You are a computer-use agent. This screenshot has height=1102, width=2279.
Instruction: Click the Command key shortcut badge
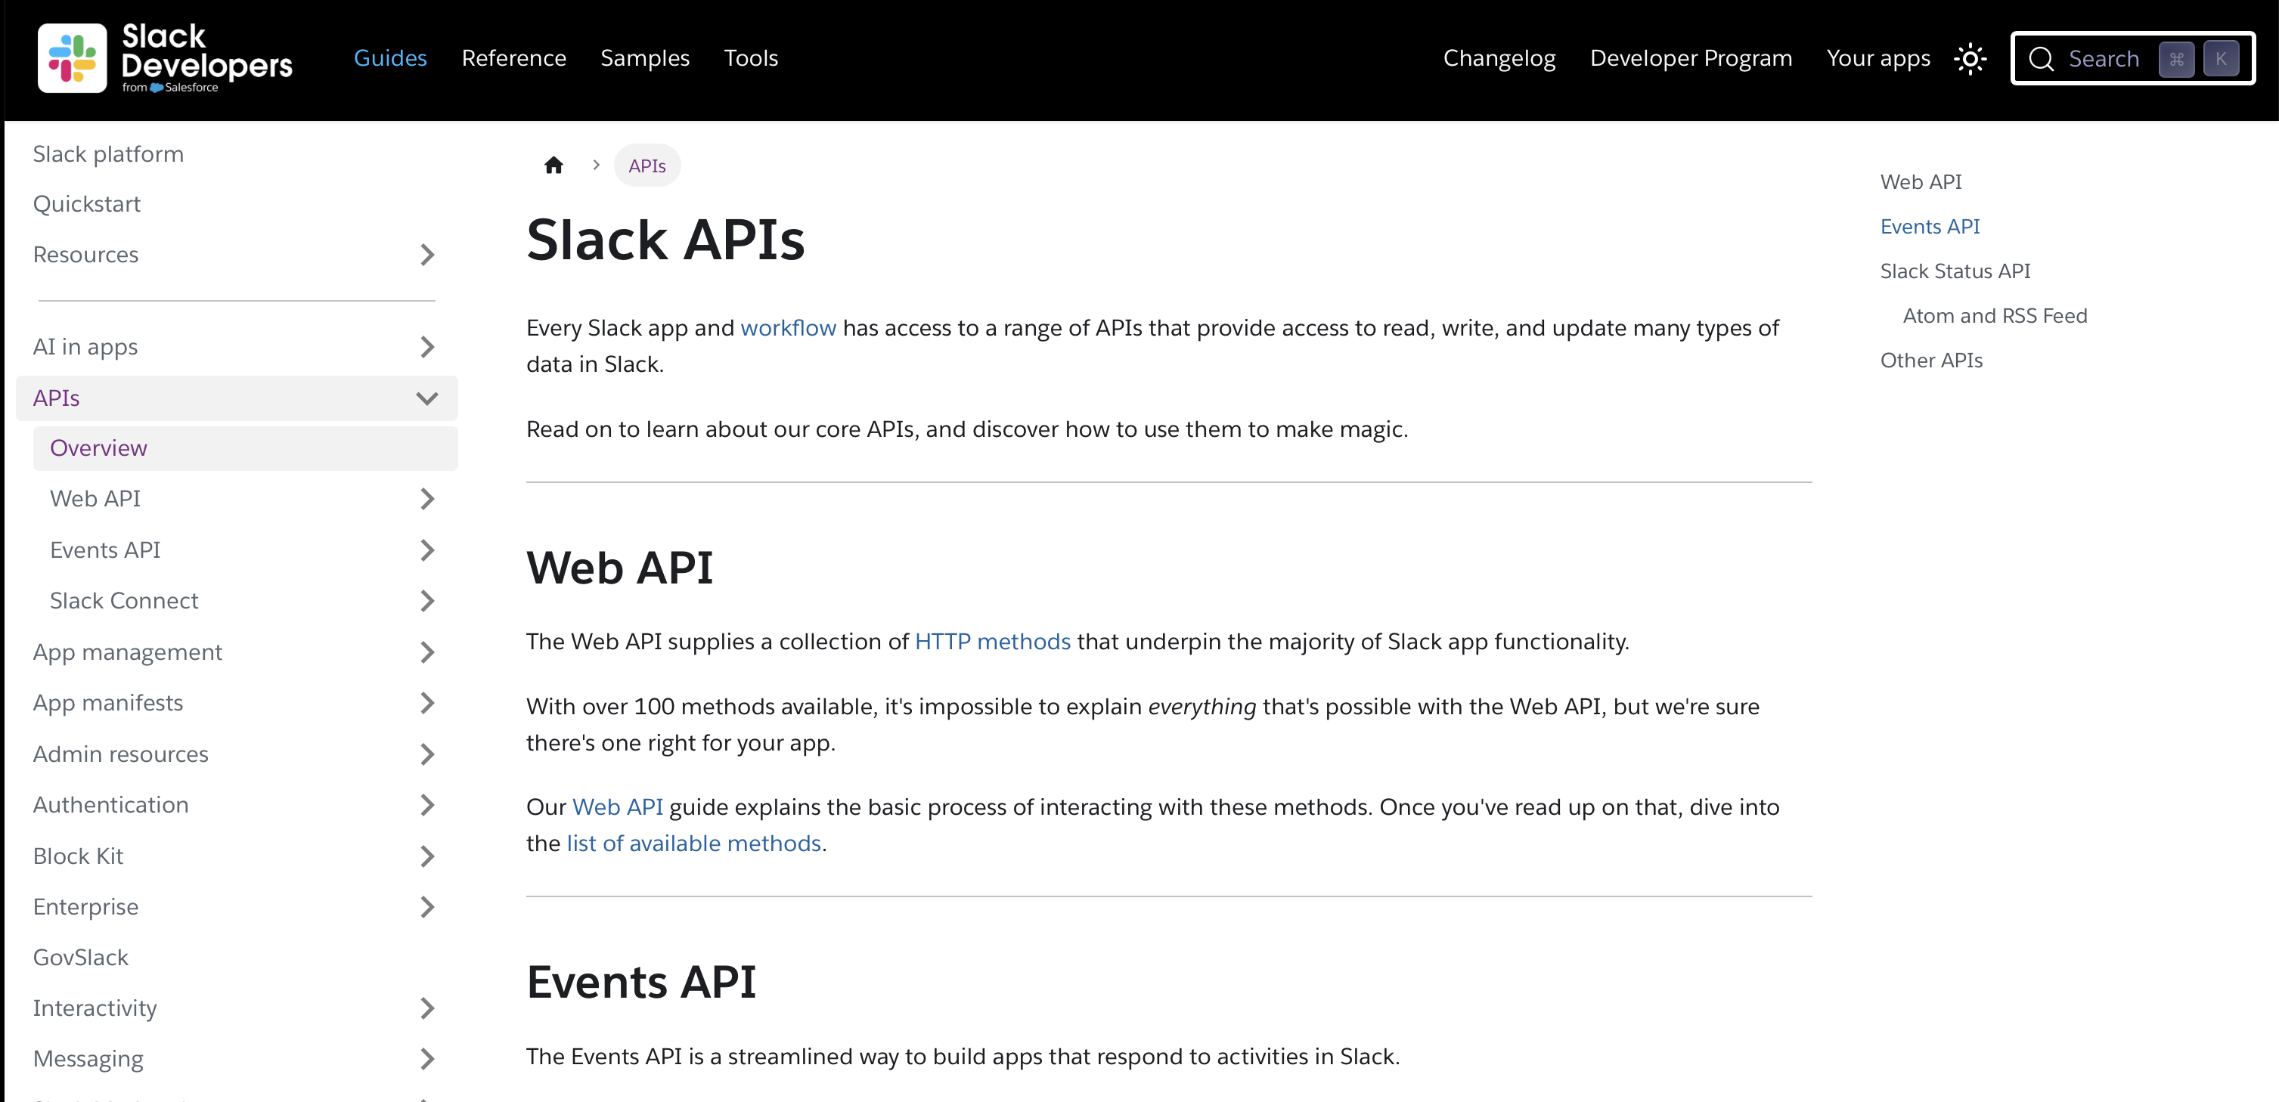pyautogui.click(x=2175, y=58)
